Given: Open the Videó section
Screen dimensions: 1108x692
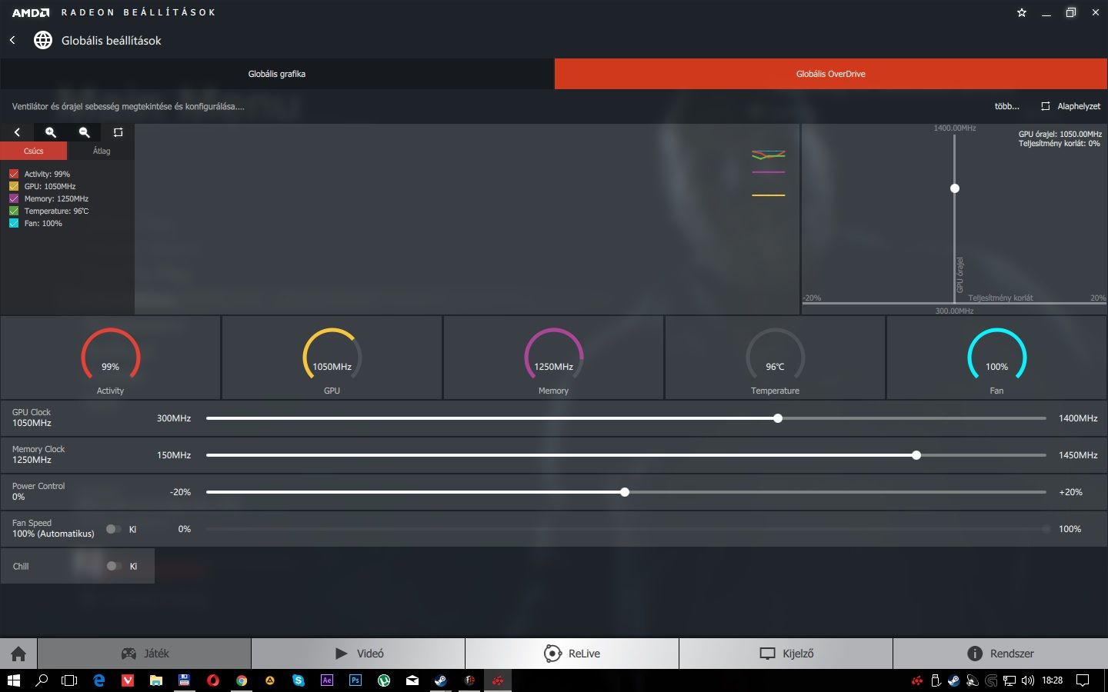Looking at the screenshot, I should coord(359,654).
